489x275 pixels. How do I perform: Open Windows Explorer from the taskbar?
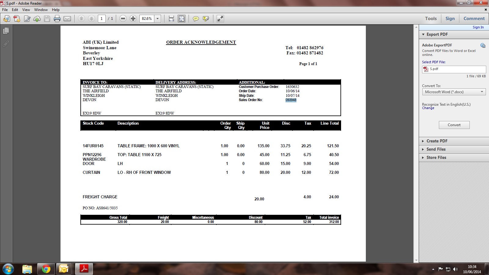coord(27,269)
